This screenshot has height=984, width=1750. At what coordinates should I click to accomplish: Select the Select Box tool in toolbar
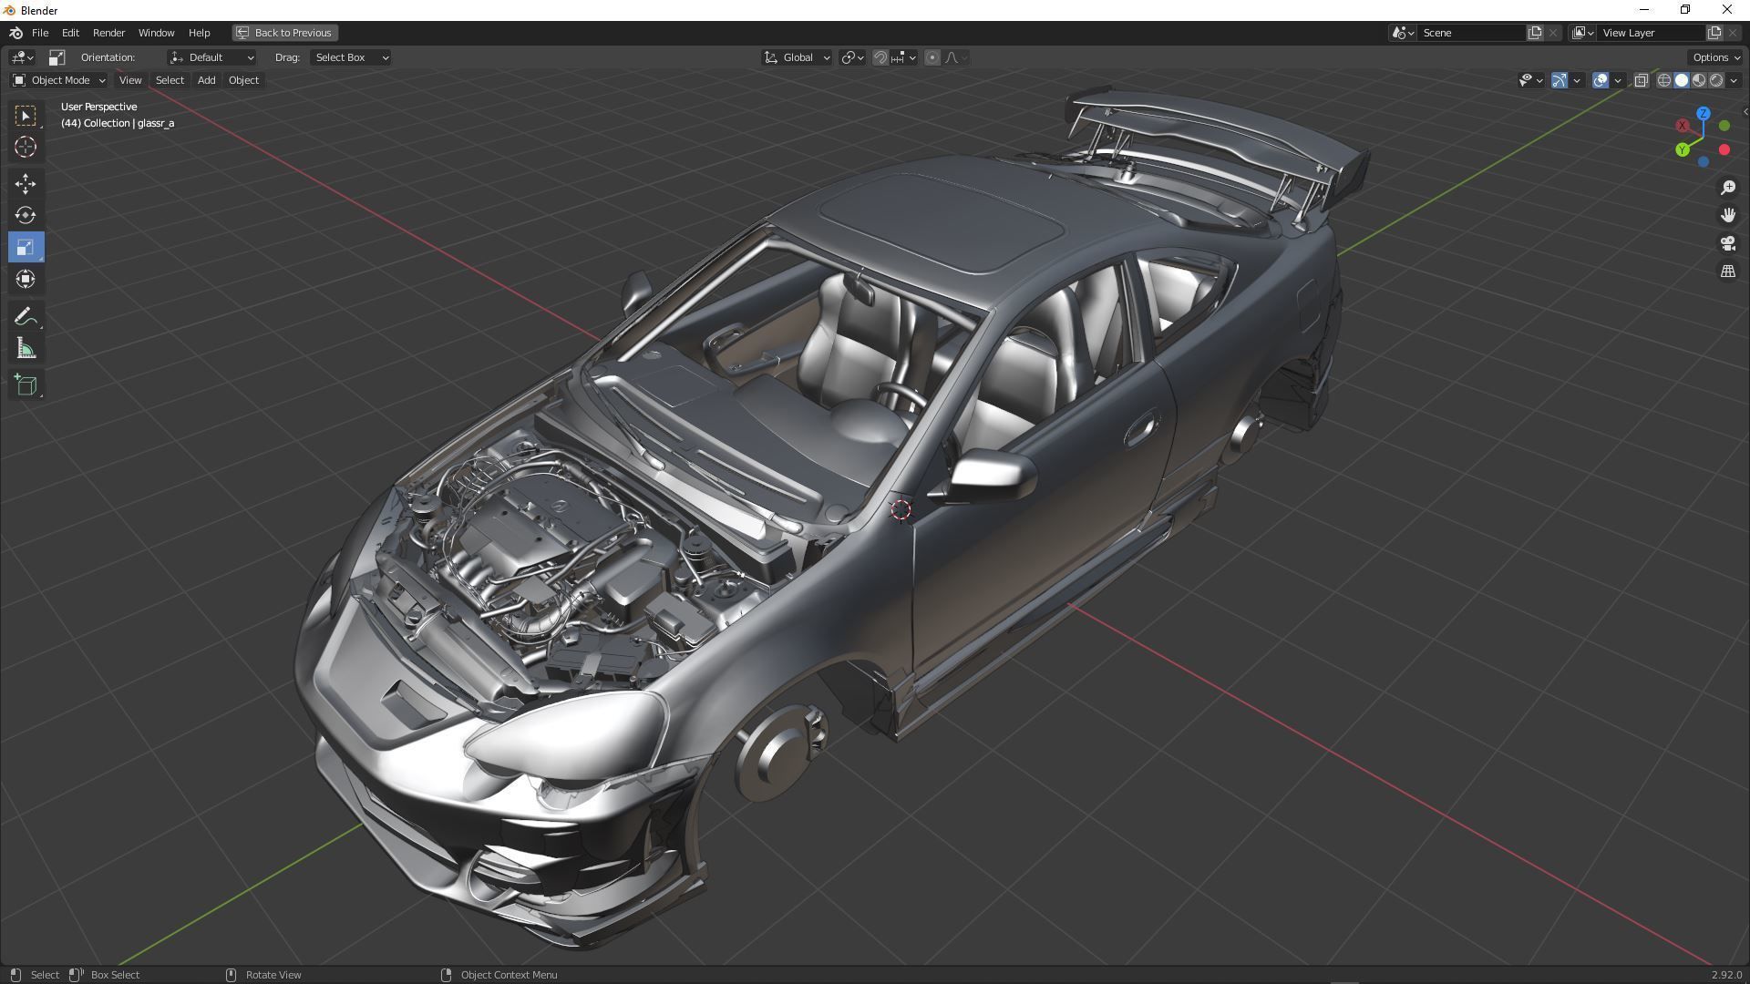26,116
